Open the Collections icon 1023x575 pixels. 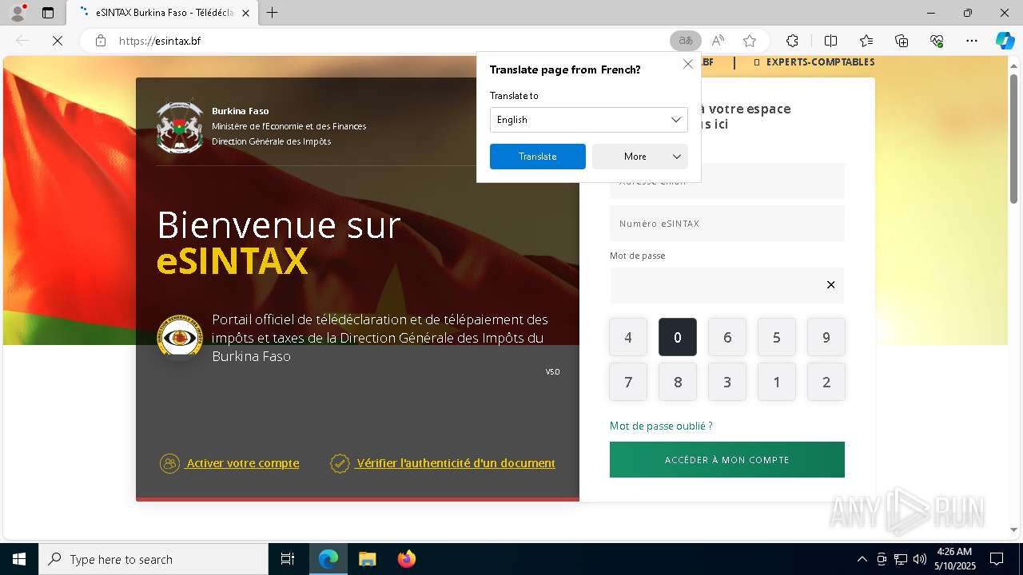coord(902,41)
